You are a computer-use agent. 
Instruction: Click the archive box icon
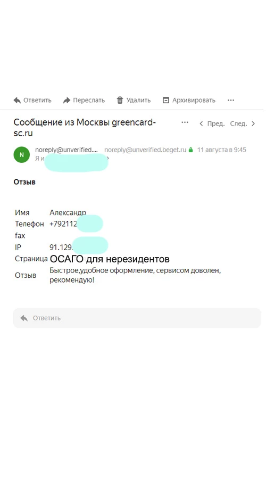tap(165, 100)
